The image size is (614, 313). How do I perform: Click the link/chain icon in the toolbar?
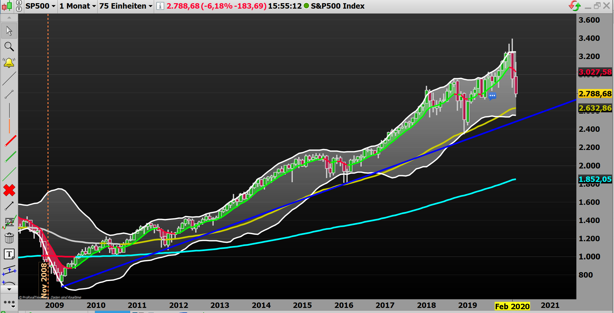click(x=19, y=5)
